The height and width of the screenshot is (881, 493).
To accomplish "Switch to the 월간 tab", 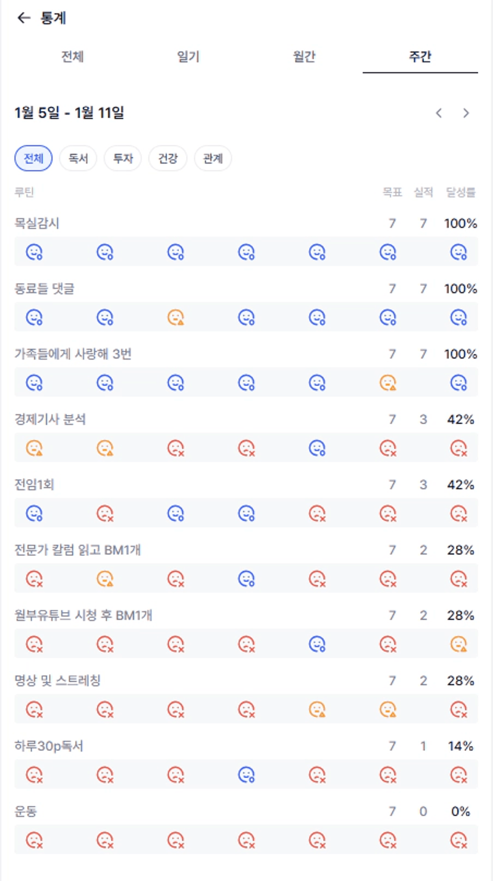I will (304, 57).
